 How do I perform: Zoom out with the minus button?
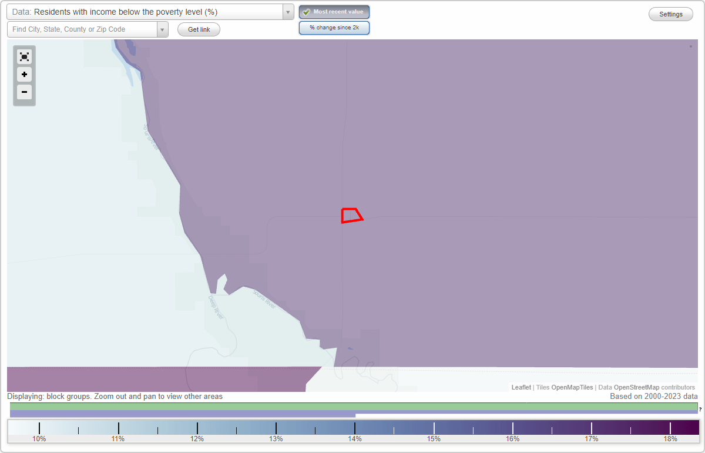click(x=24, y=92)
